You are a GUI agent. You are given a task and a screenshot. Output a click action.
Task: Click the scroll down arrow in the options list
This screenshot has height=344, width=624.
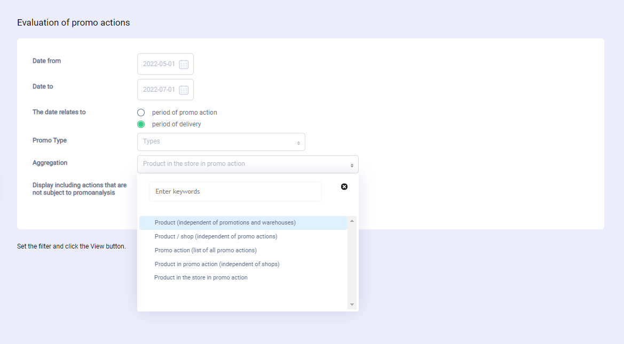(352, 305)
